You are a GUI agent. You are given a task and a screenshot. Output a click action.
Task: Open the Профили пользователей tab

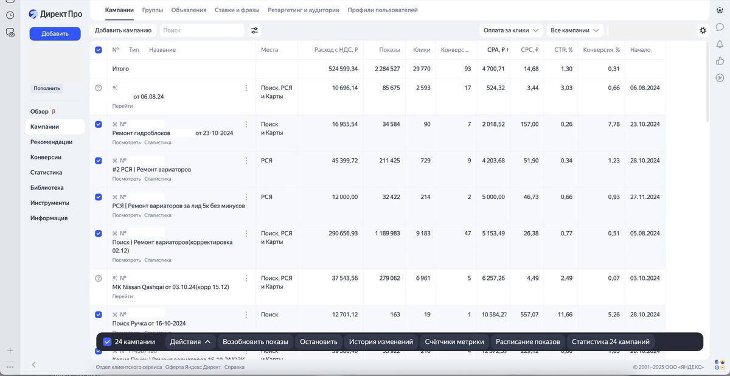[383, 10]
